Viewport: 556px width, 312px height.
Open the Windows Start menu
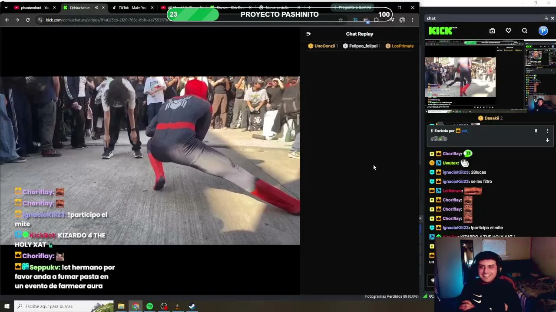click(7, 306)
